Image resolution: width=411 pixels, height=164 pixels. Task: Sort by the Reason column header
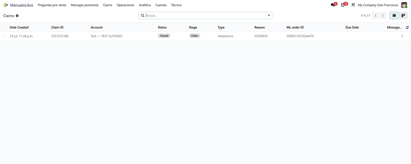[260, 28]
